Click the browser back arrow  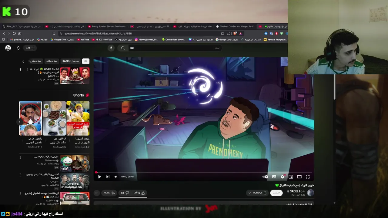coord(4,34)
